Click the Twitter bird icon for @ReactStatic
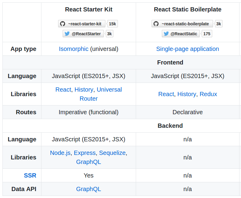Screen dimensions: 241x198 166,34
